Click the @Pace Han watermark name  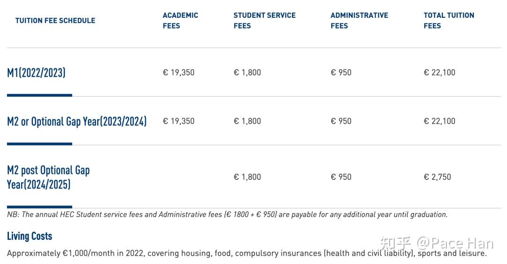tap(455, 243)
